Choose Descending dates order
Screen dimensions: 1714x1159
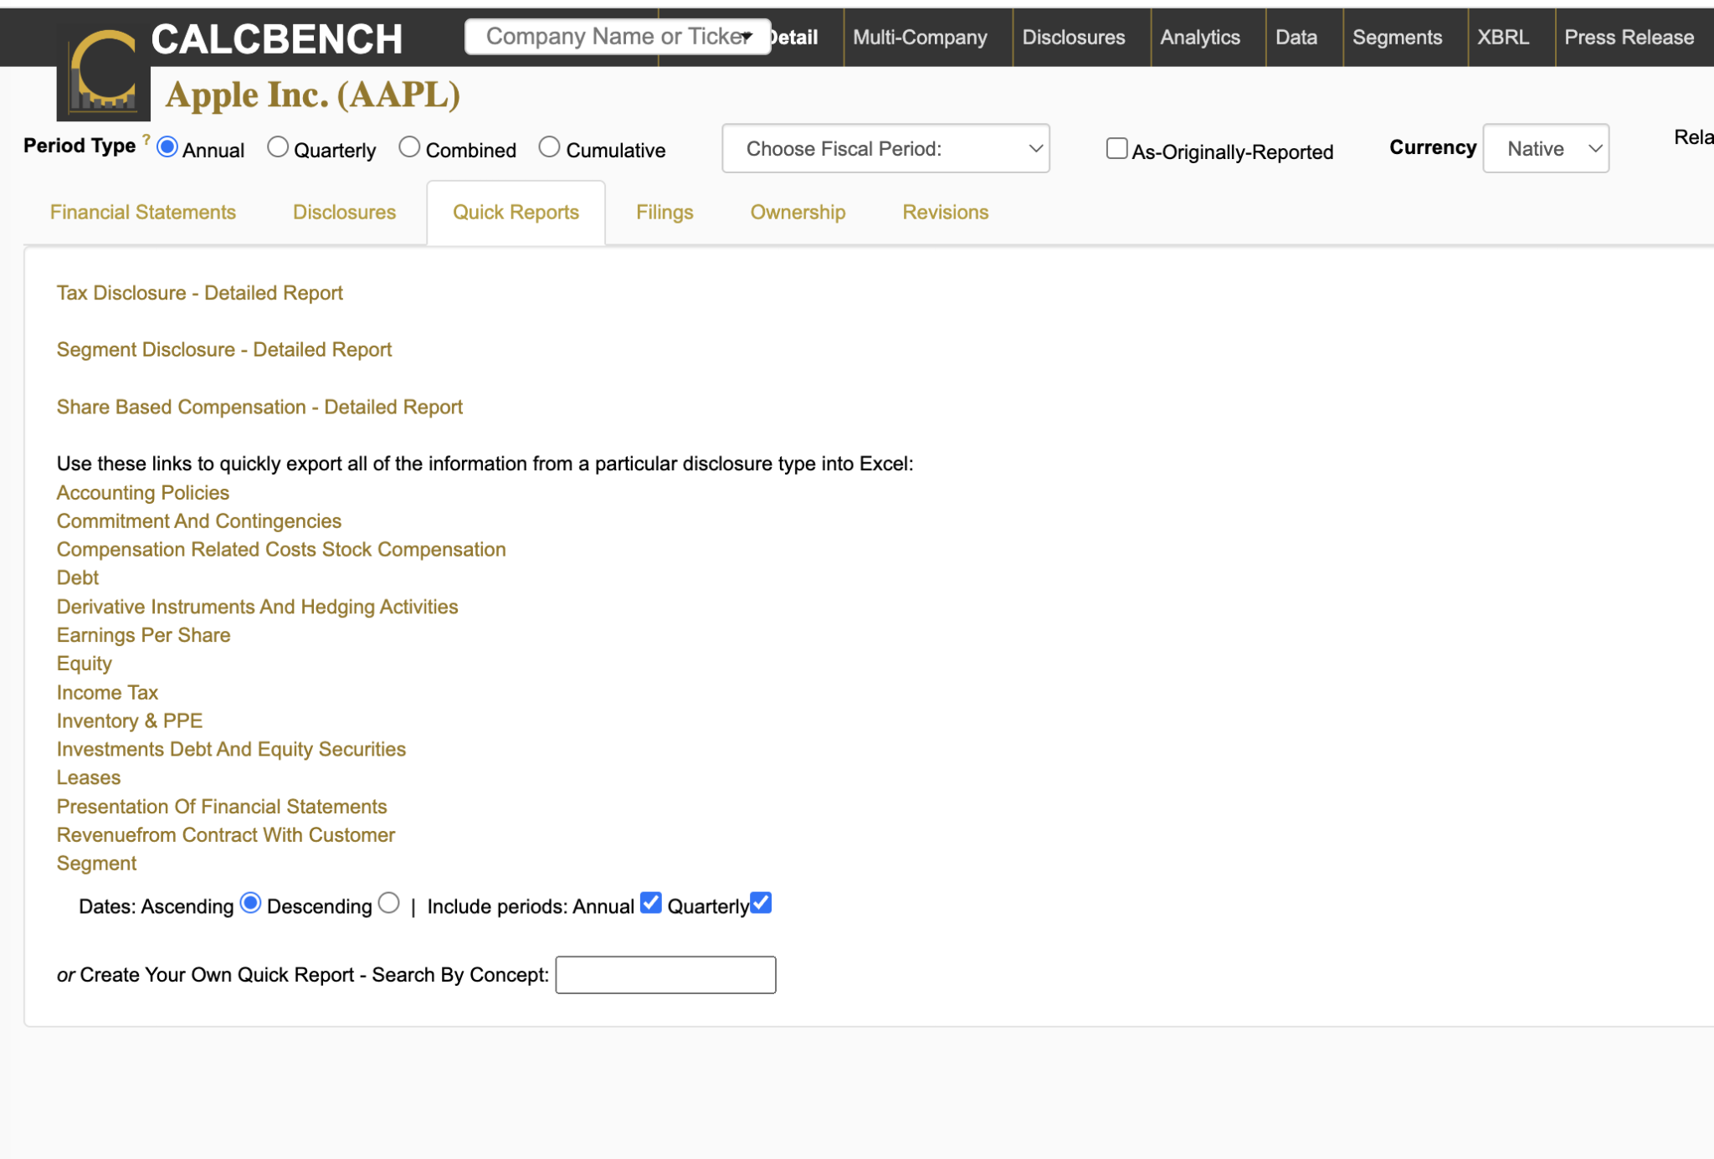click(388, 903)
